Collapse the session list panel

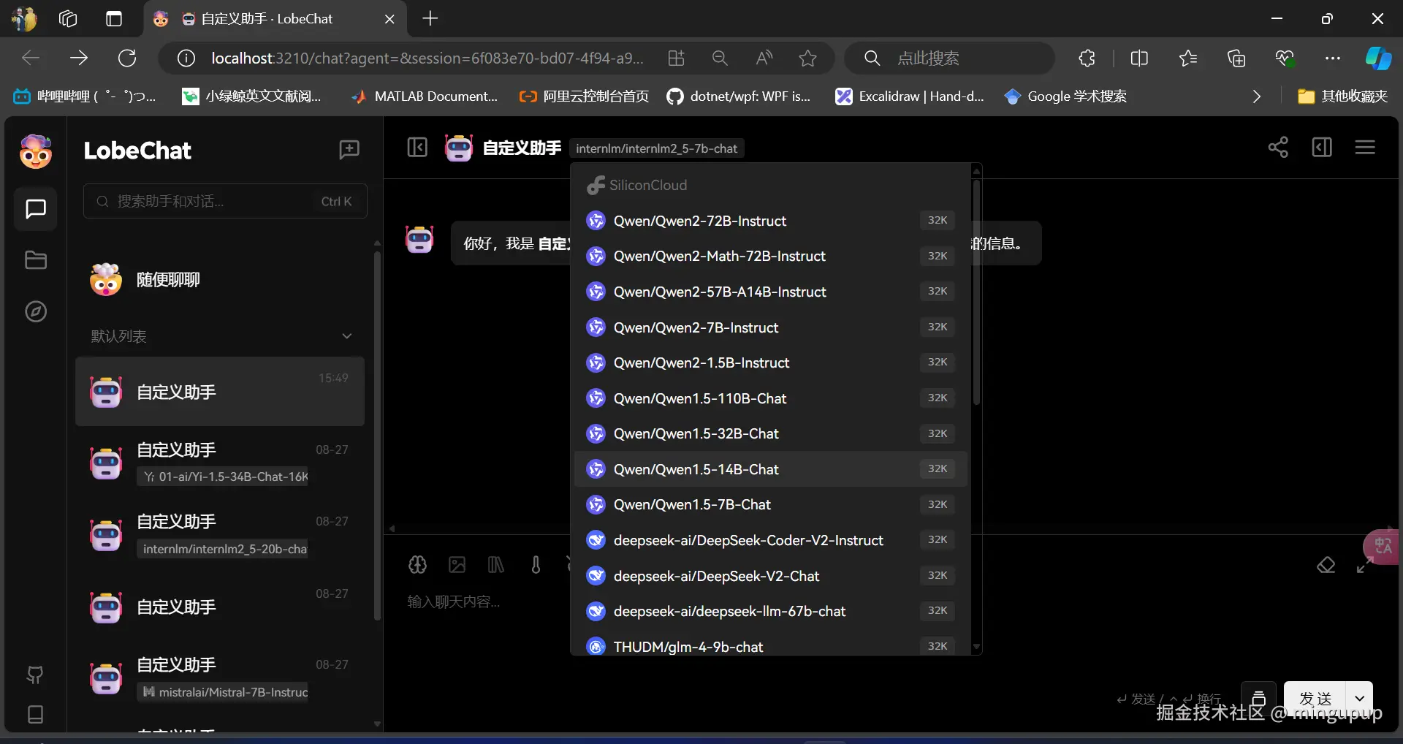coord(417,148)
